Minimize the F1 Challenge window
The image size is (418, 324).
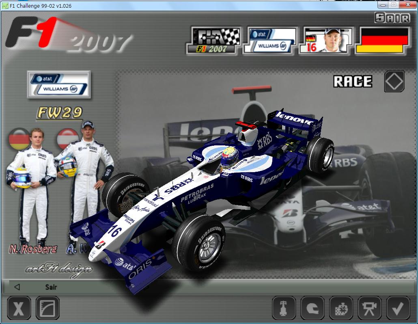click(384, 4)
